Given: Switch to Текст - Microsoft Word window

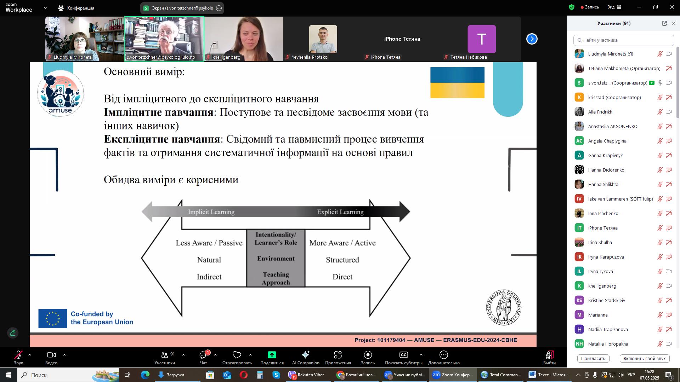Looking at the screenshot, I should click(548, 375).
